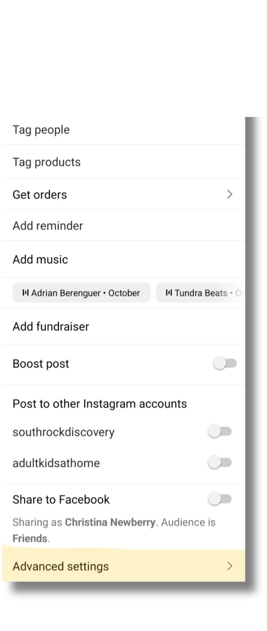Toggle posting to southrockdiscovery account

pos(220,432)
